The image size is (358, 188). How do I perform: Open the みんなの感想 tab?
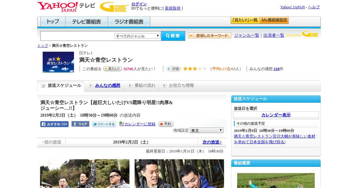point(108,86)
